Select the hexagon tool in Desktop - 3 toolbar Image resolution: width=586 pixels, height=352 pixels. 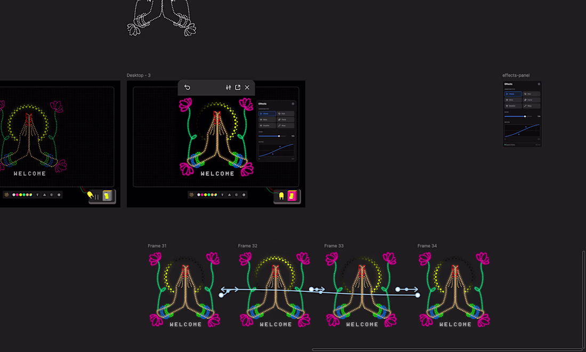pos(243,195)
